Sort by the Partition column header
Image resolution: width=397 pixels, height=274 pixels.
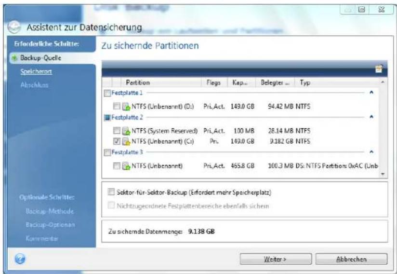(161, 82)
